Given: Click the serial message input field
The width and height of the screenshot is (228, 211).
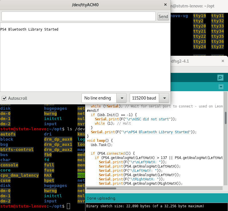Looking at the screenshot, I should (78, 16).
